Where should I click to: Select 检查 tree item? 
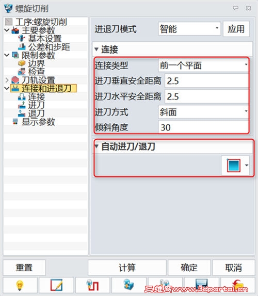pos(37,72)
